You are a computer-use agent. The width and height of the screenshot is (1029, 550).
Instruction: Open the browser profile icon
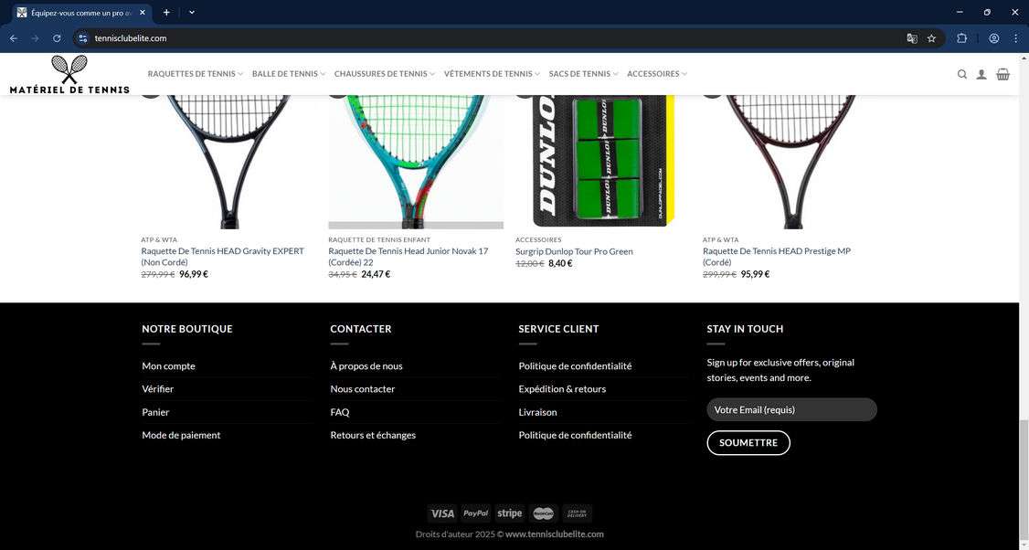(994, 38)
